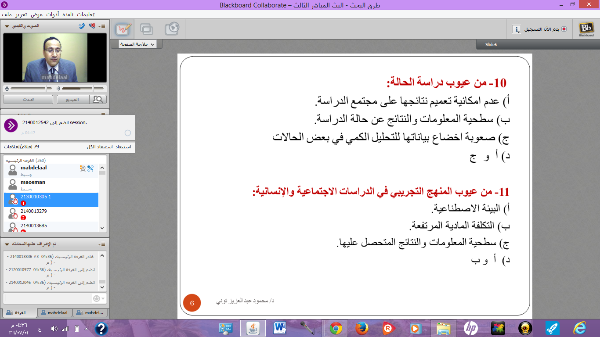Click the dismiss (استبعاد) link
Viewport: 600px width, 337px height.
click(x=123, y=147)
